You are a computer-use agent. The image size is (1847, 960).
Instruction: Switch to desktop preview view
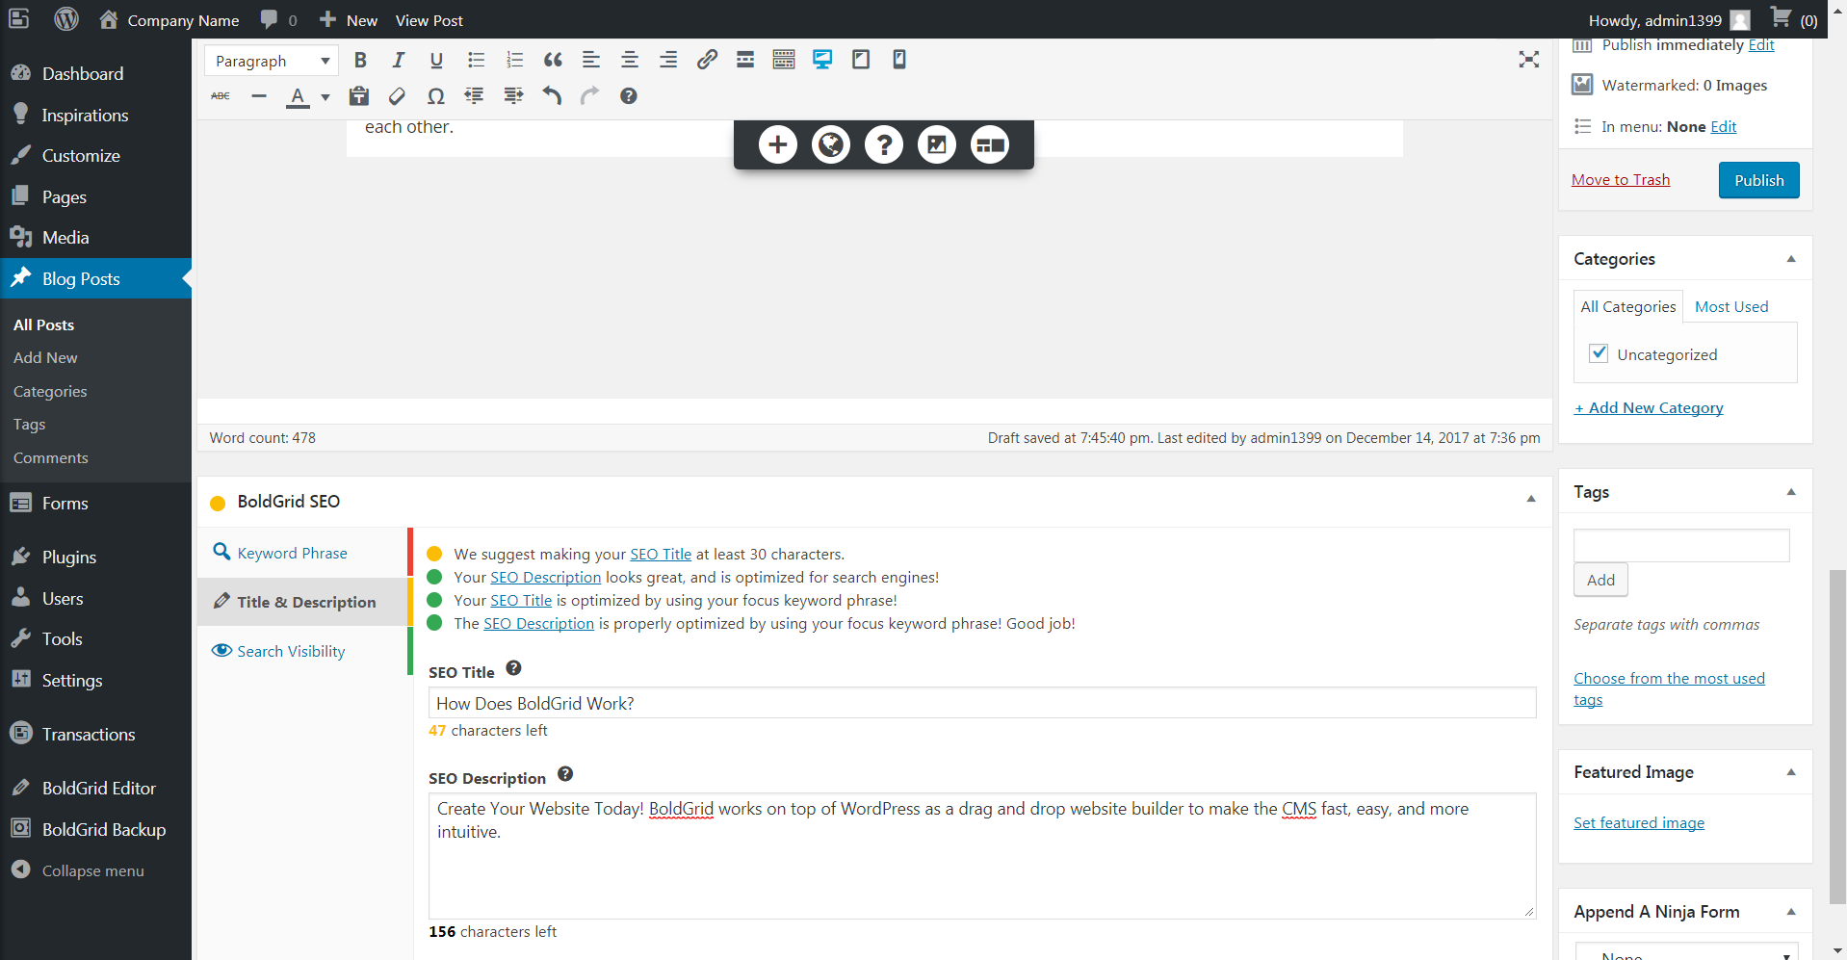click(822, 60)
